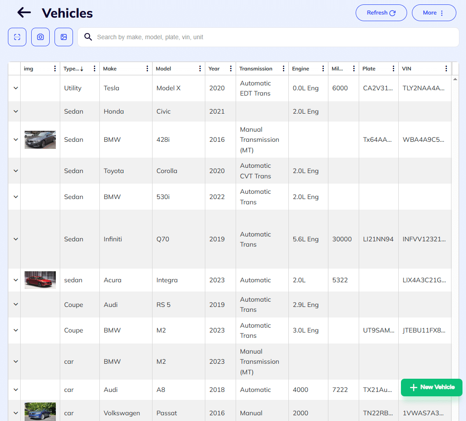Expand the Audi RS 5 row
The image size is (466, 421).
(x=16, y=304)
